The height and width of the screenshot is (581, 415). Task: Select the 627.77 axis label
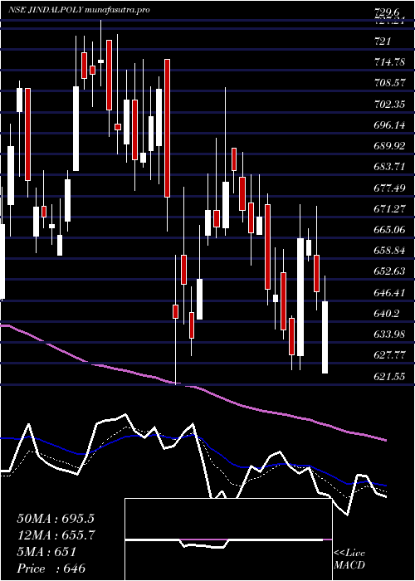point(389,356)
